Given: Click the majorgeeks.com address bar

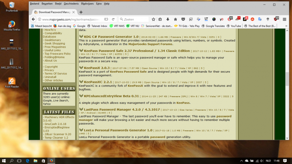Looking at the screenshot, I should 71,19.
